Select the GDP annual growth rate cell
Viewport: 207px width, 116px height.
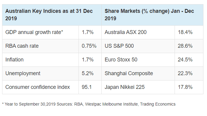[40, 32]
